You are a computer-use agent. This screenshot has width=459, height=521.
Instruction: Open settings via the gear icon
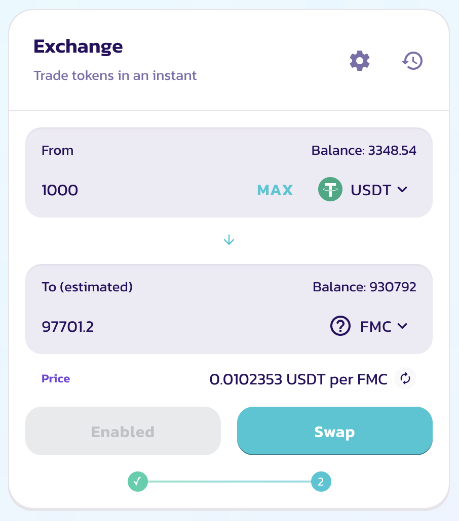click(x=360, y=61)
